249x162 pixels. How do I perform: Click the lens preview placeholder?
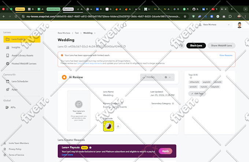click(x=79, y=111)
